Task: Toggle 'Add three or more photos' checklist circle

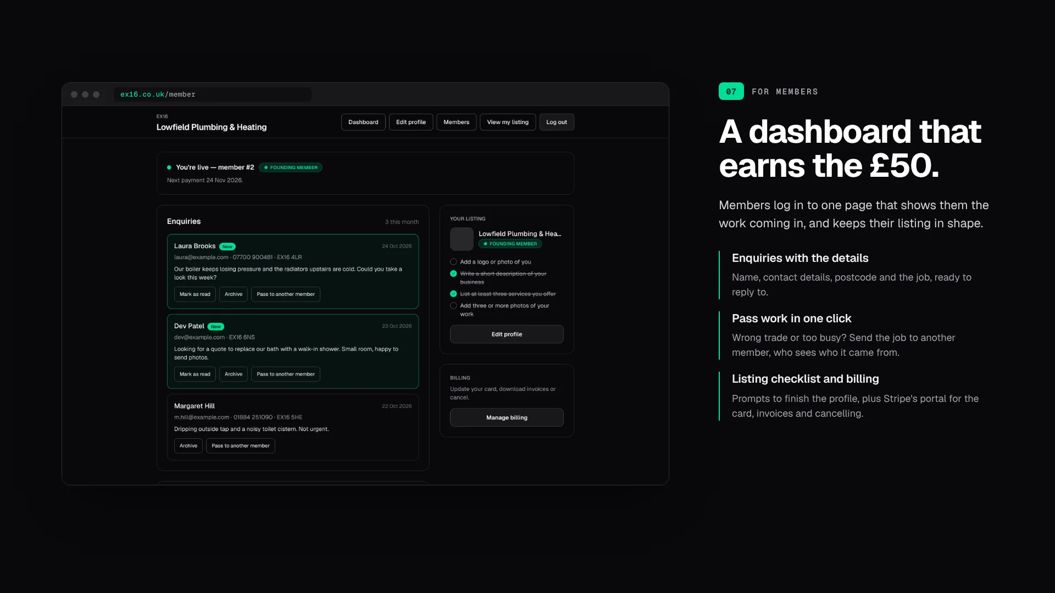Action: 453,306
